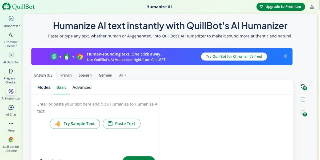Select the Advanced mode tab
Image resolution: width=320 pixels, height=160 pixels.
82,87
